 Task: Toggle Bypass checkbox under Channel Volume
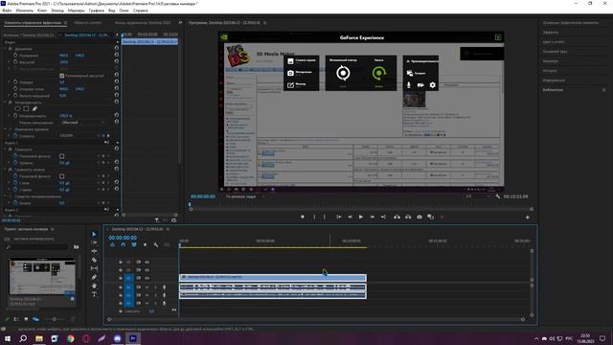pos(61,176)
